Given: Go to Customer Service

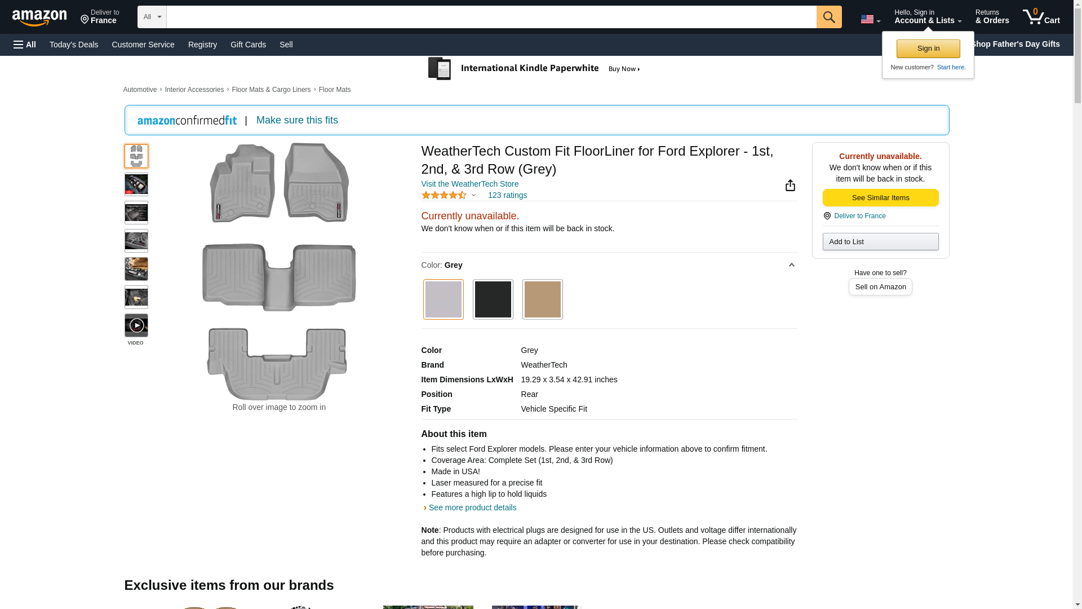Looking at the screenshot, I should [143, 45].
